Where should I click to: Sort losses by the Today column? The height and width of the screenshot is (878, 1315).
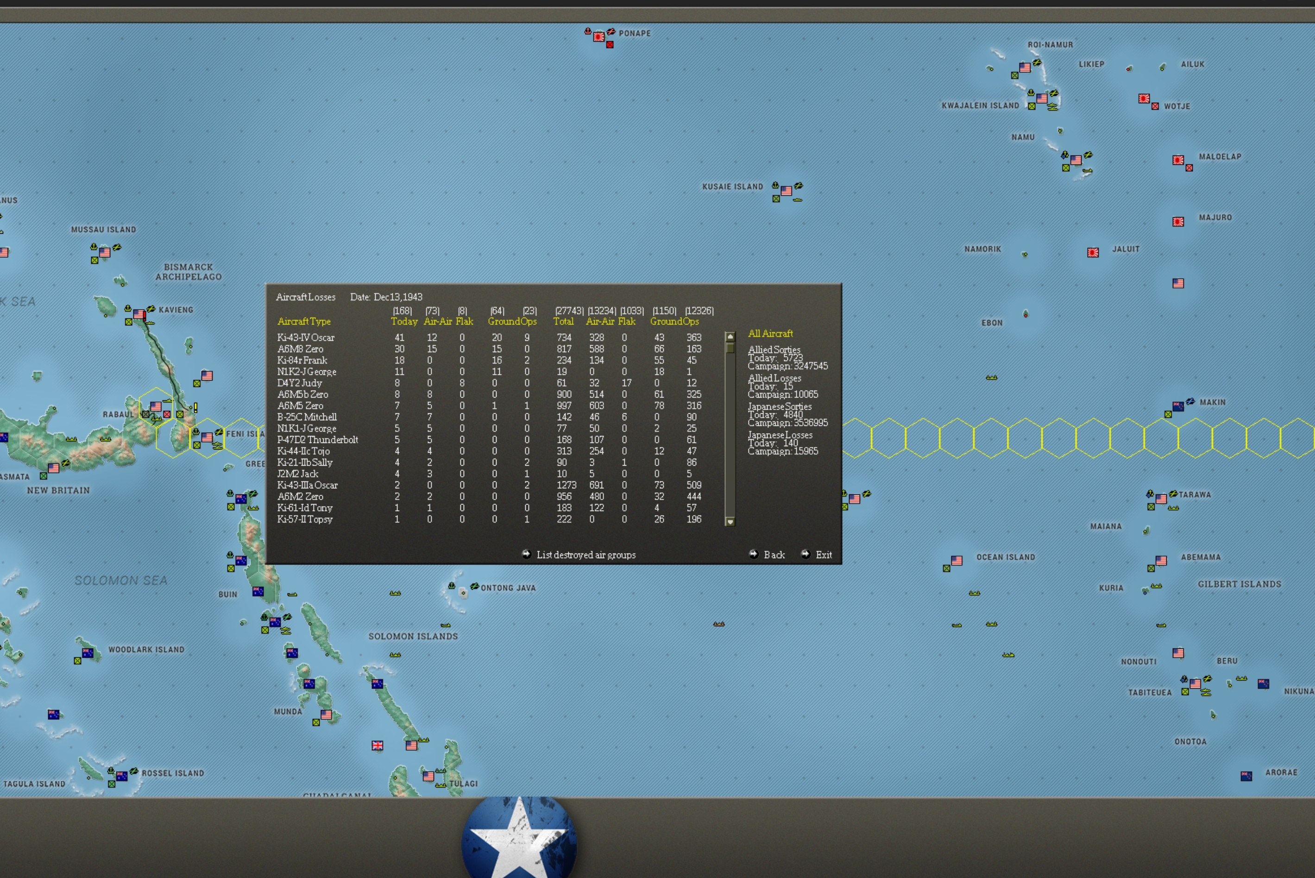404,321
